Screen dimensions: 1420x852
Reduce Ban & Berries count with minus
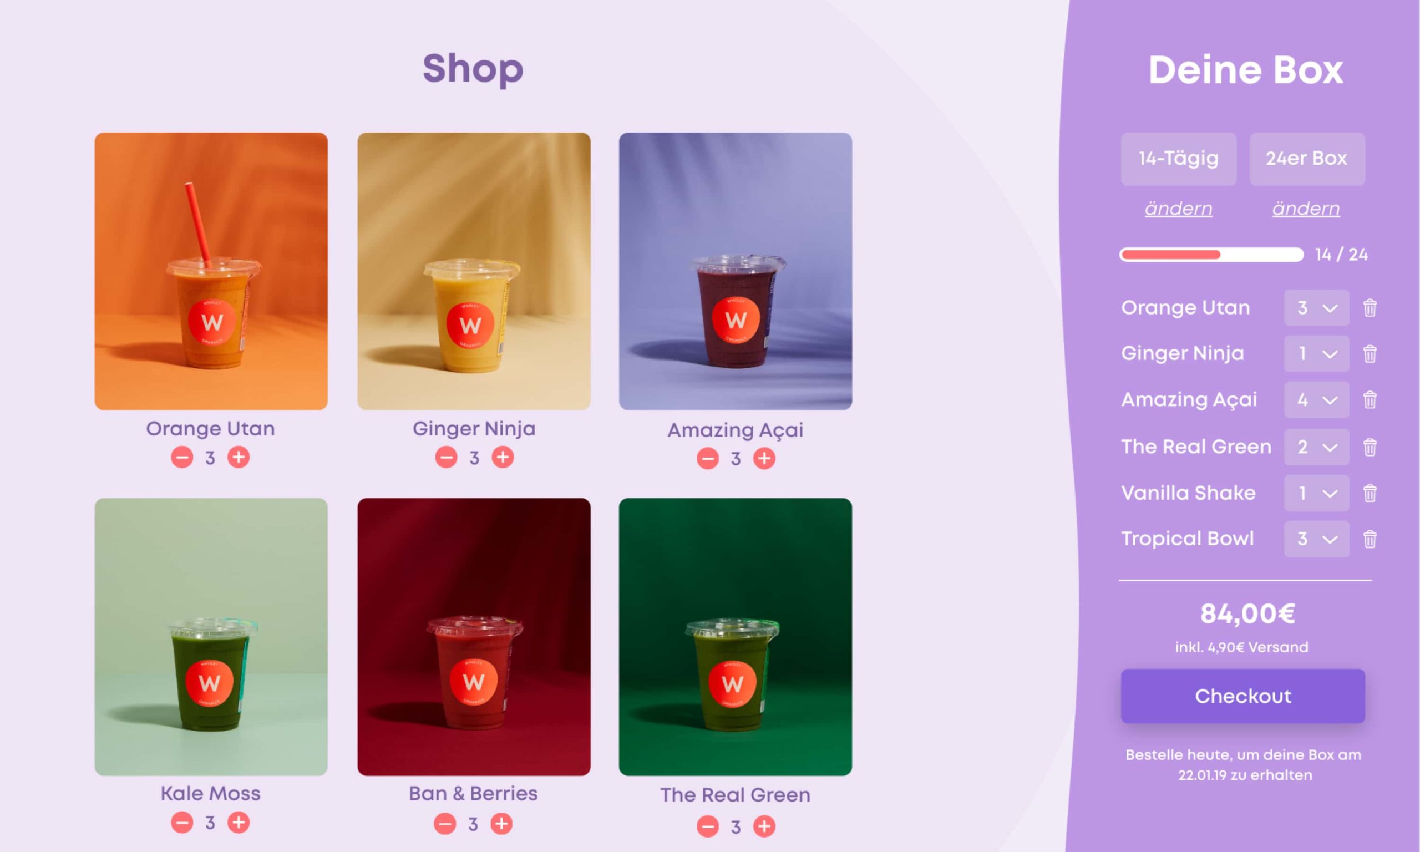coord(445,824)
